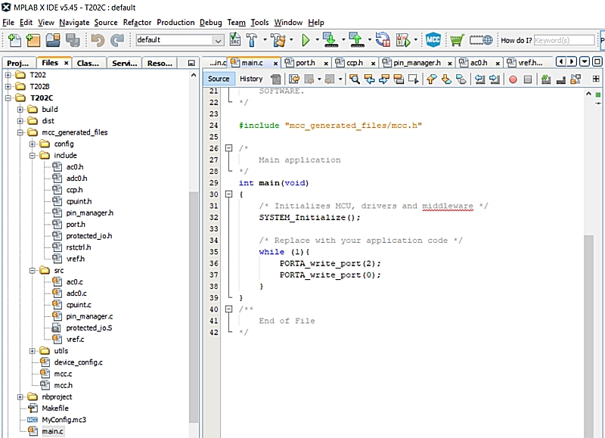The height and width of the screenshot is (438, 605).
Task: Collapse the T202C project folder
Action: click(8, 98)
